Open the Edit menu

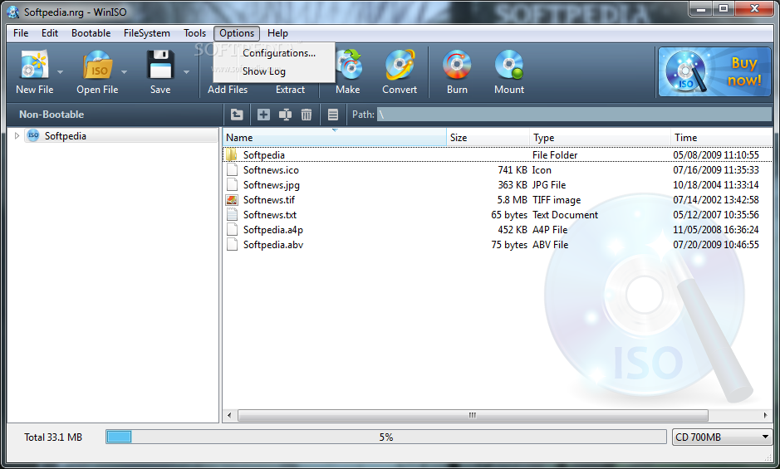tap(50, 33)
